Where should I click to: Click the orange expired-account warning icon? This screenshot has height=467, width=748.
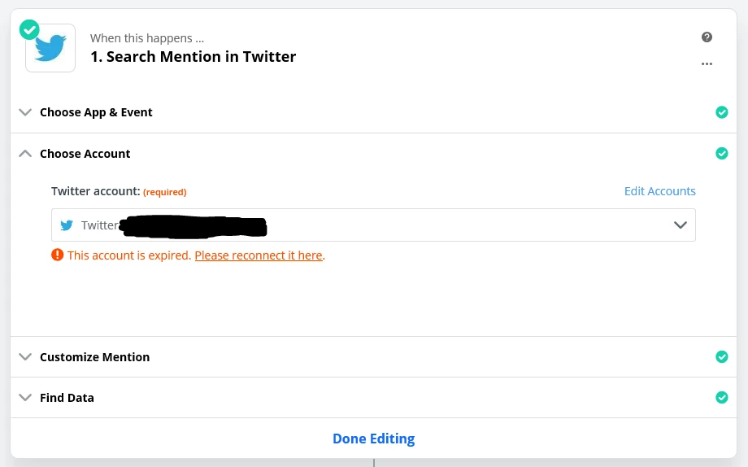pyautogui.click(x=57, y=255)
